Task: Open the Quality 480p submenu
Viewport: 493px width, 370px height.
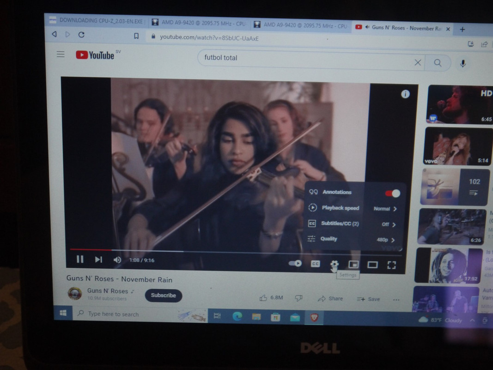Action: 352,239
